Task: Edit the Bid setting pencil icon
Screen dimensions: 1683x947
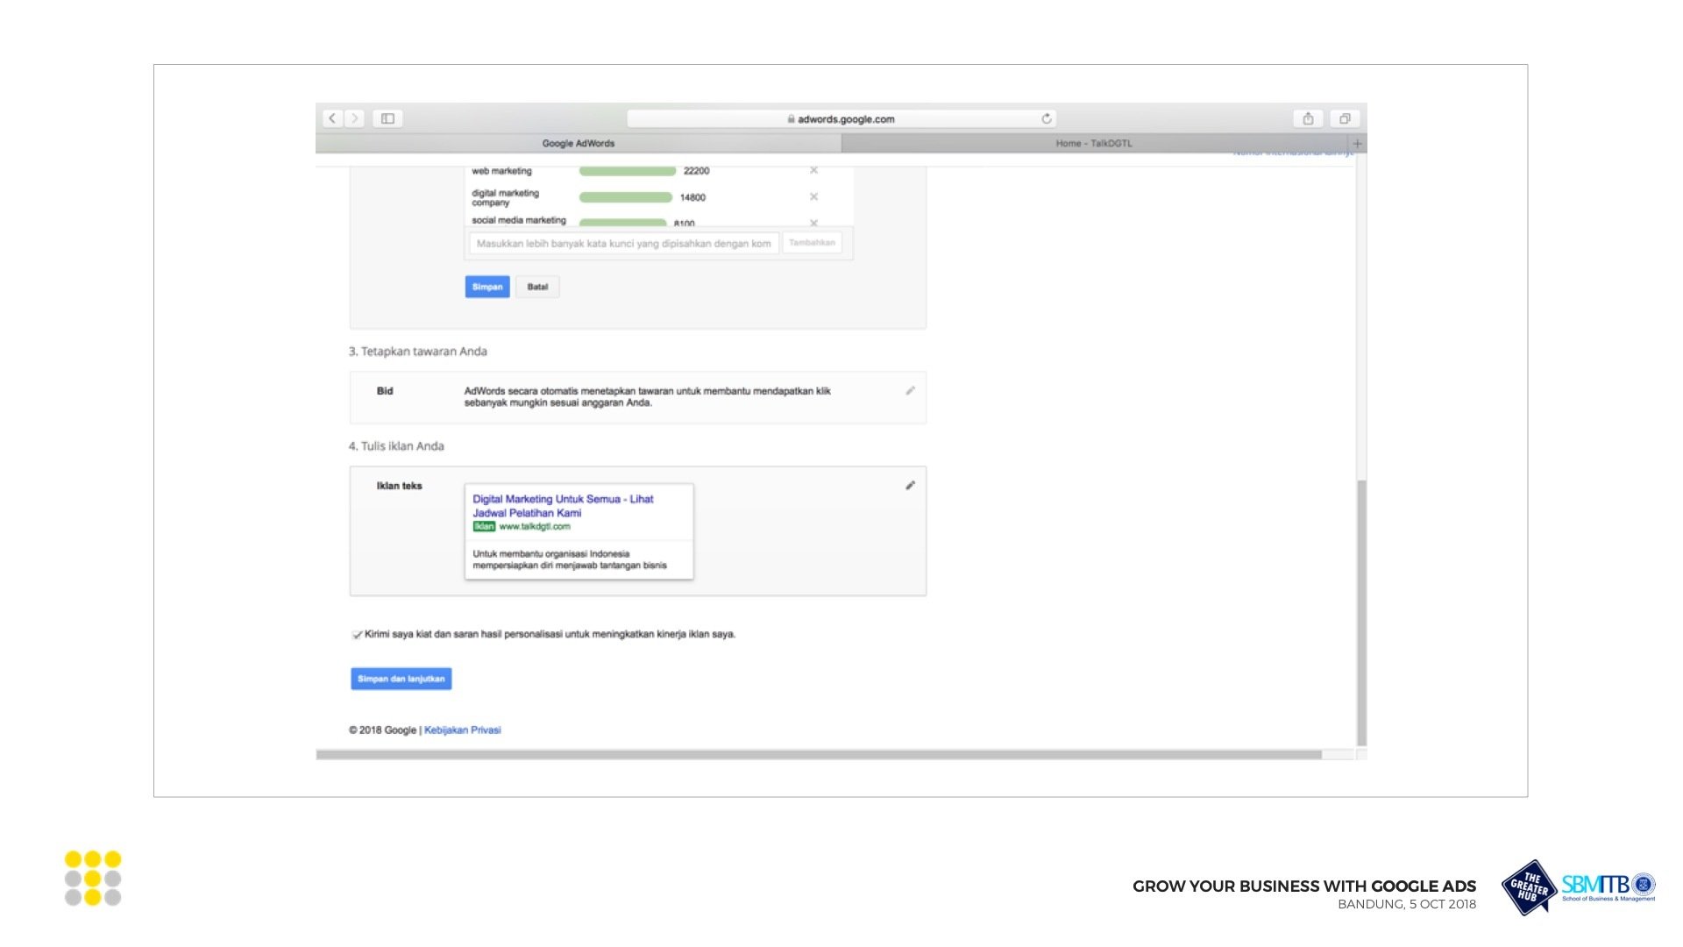Action: 910,391
